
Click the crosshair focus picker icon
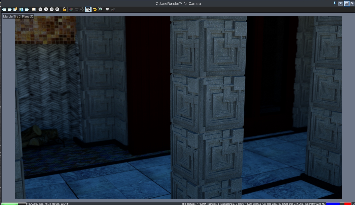click(82, 9)
